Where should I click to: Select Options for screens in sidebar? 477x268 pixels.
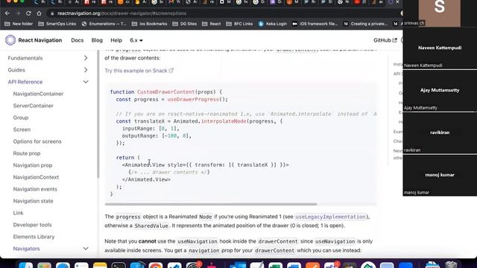(37, 141)
